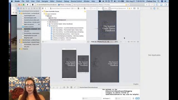Jump to previous issue arrow
This screenshot has width=178, height=100.
pos(128,8)
